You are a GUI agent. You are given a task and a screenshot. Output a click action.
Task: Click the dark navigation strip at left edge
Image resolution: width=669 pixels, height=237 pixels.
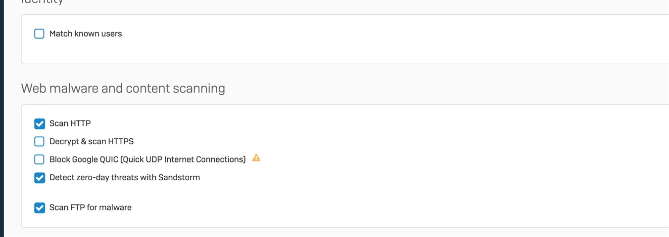pyautogui.click(x=2, y=118)
